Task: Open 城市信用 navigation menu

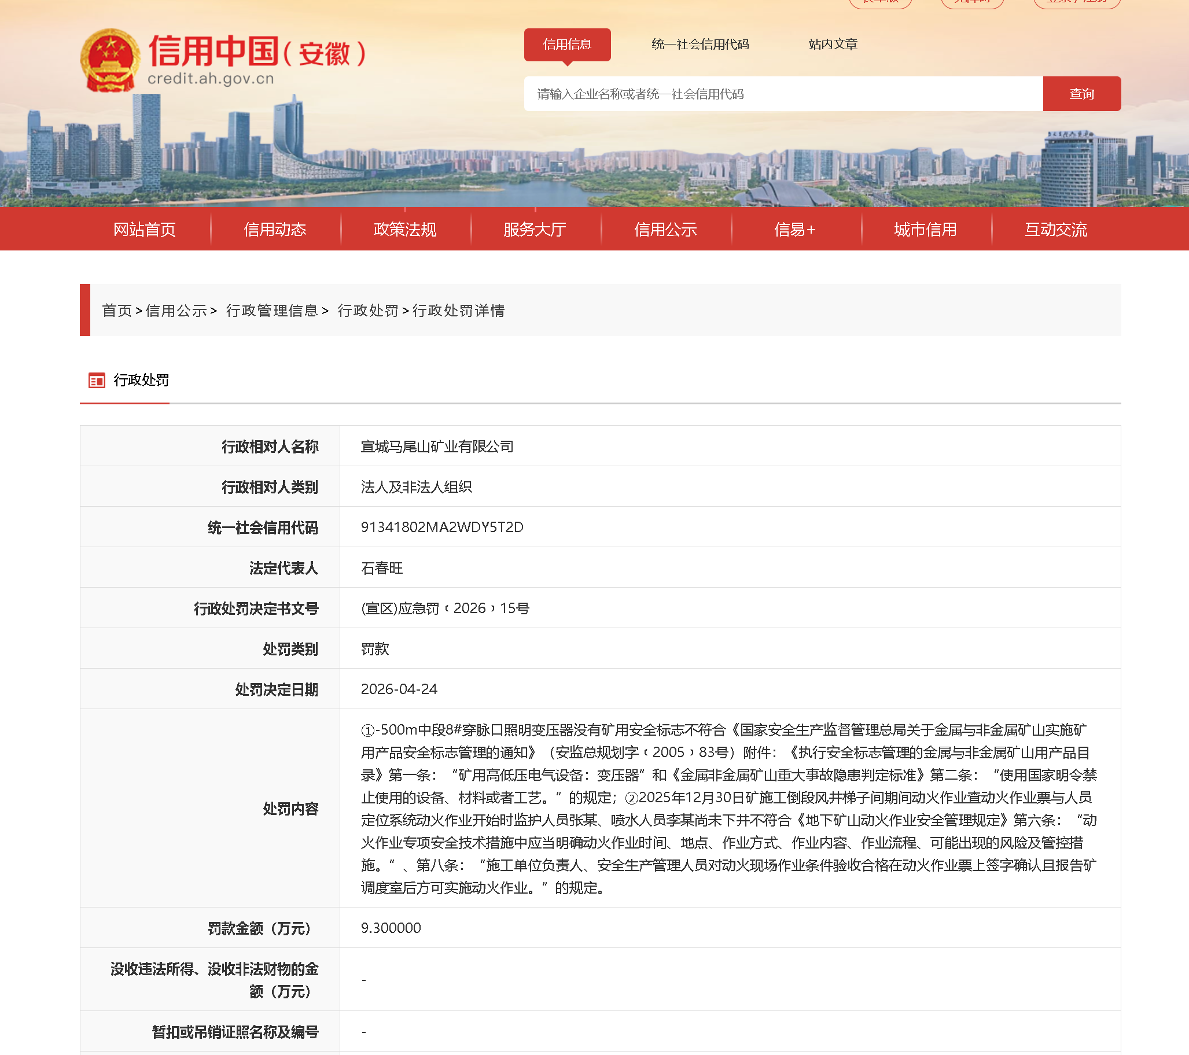Action: [925, 229]
